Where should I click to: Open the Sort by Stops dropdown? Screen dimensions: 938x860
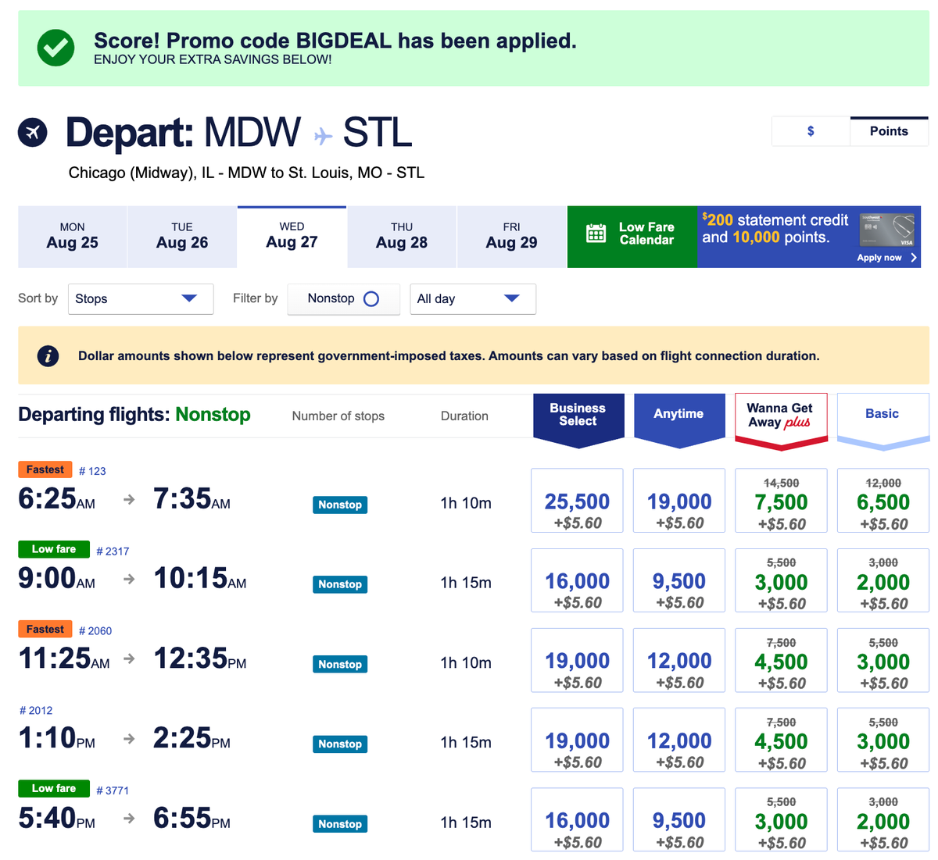(x=141, y=299)
